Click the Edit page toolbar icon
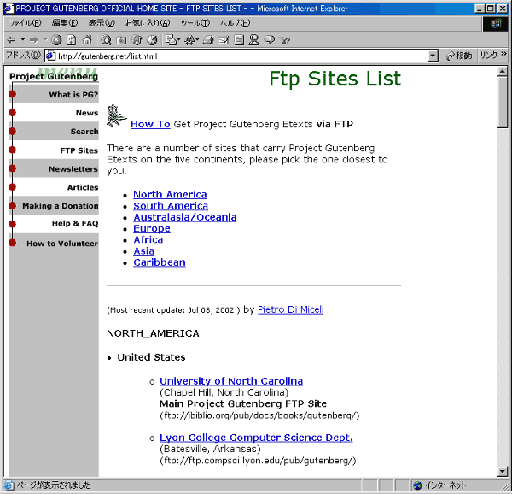The height and width of the screenshot is (494, 512). coord(224,40)
